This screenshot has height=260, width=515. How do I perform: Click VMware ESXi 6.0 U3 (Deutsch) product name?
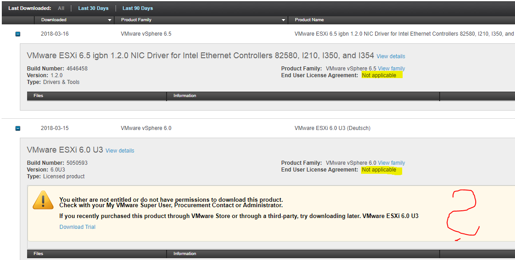[332, 128]
